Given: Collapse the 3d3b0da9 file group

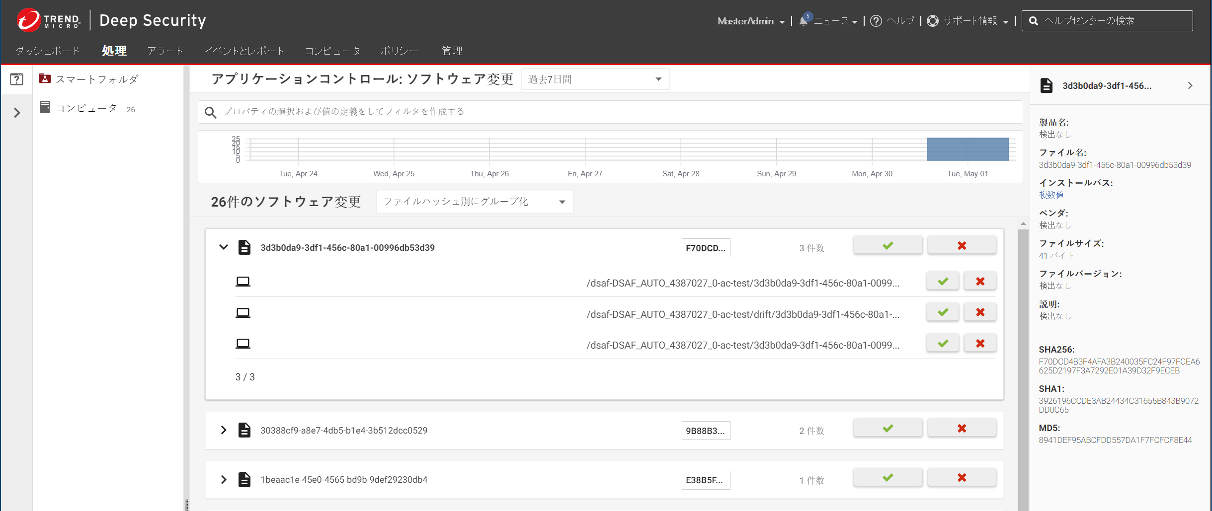Looking at the screenshot, I should [x=224, y=247].
